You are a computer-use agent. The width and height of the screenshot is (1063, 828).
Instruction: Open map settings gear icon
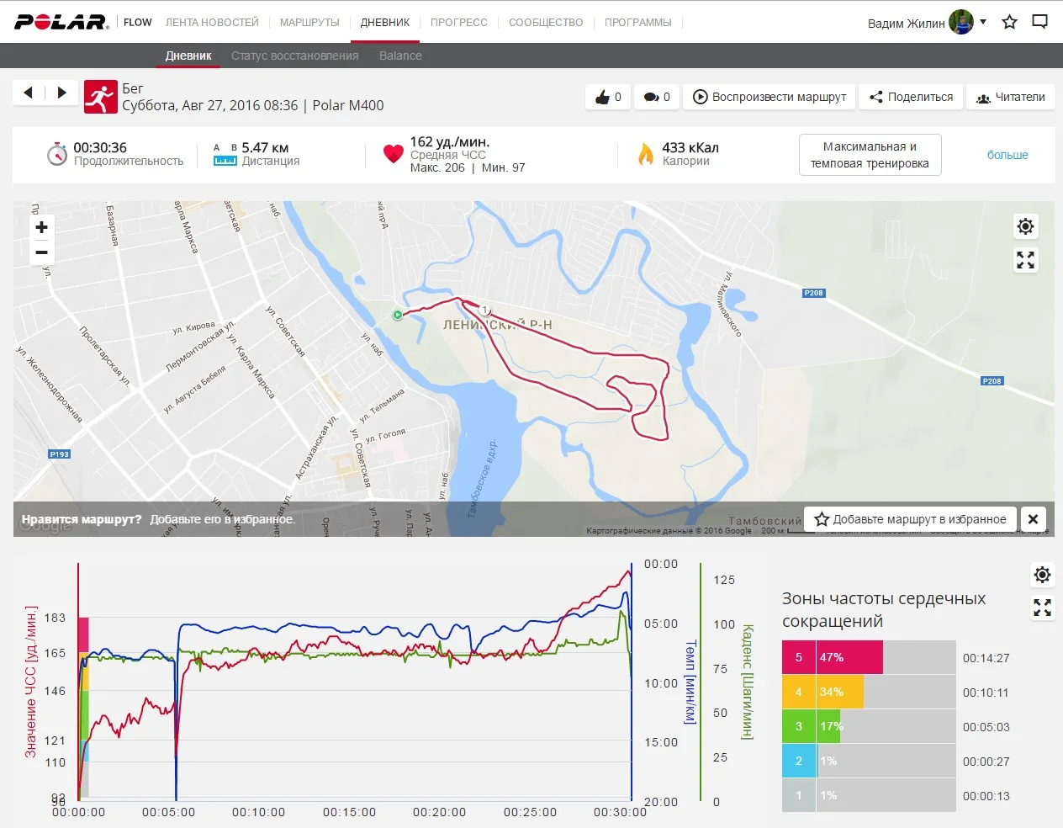click(1025, 226)
